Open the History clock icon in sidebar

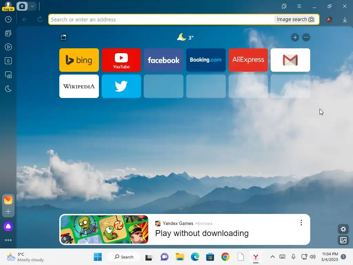8,19
